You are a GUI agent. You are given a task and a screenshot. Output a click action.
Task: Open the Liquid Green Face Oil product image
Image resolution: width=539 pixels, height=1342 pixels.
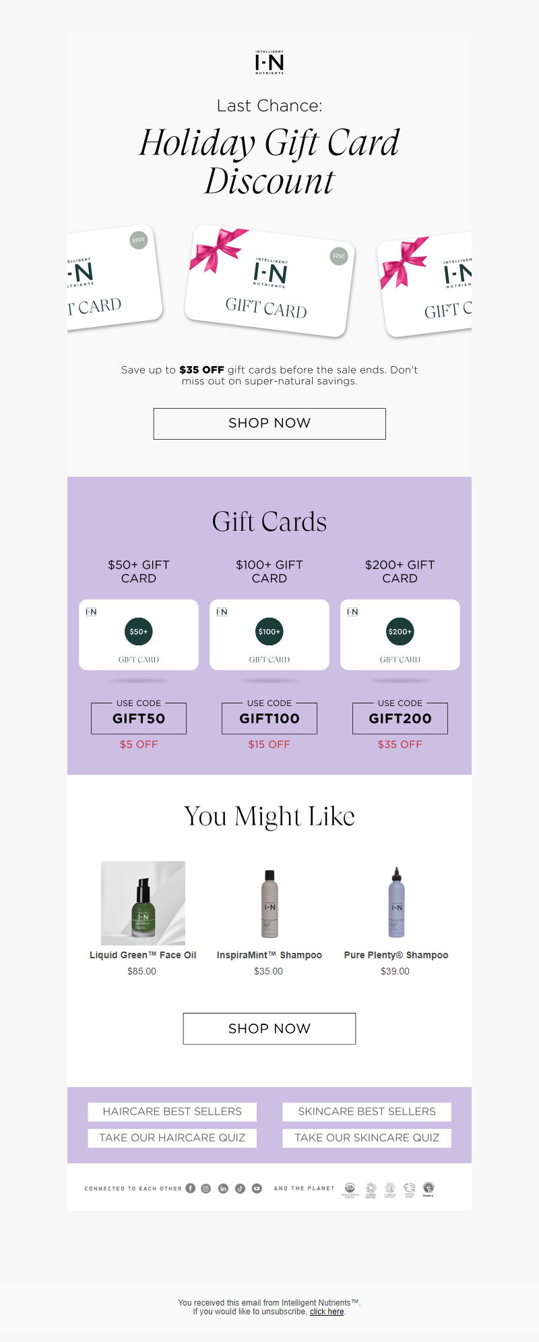click(143, 903)
